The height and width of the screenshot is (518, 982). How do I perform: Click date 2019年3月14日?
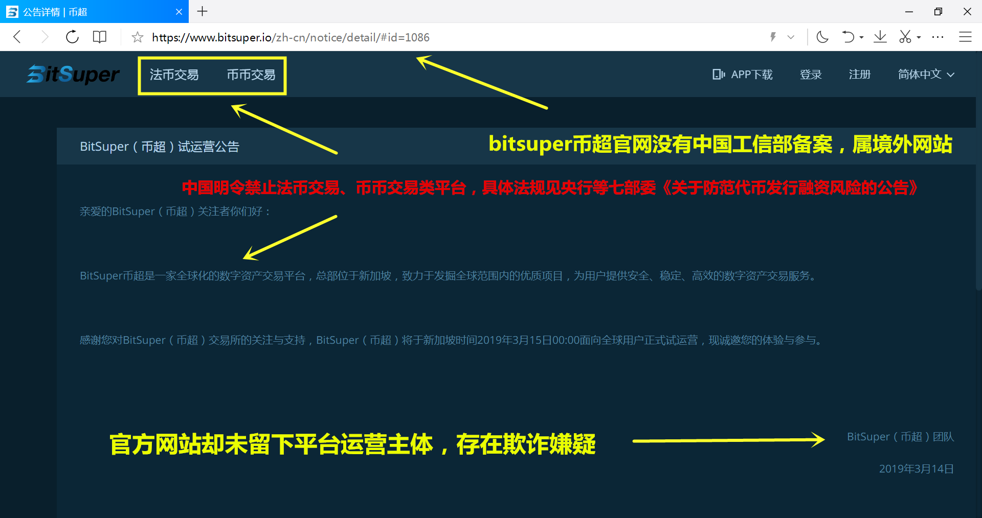[x=917, y=469]
